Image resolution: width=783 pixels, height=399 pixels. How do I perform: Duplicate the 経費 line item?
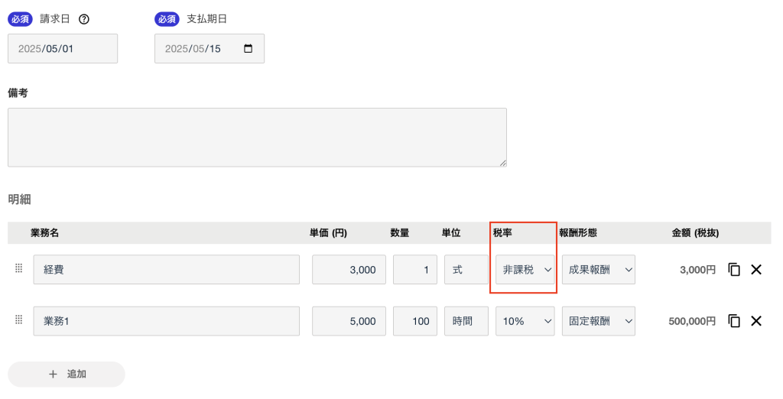pyautogui.click(x=734, y=269)
